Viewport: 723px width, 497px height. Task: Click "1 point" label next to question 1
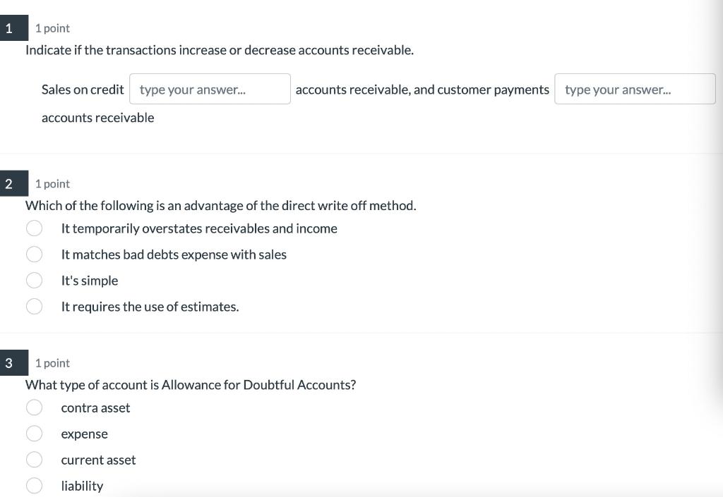click(52, 28)
